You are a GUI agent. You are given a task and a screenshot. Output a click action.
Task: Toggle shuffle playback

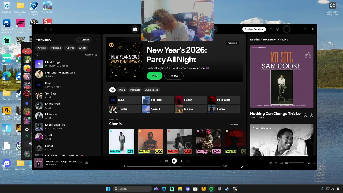click(x=160, y=161)
